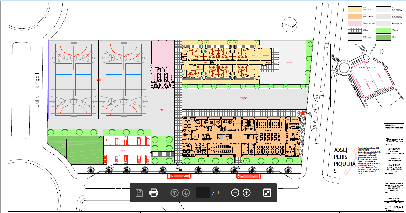Click the orange Aulas E. Primaria legend swatch

pyautogui.click(x=354, y=16)
